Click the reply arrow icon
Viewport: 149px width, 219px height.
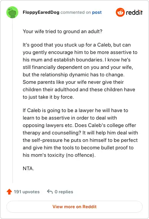pyautogui.click(x=50, y=191)
